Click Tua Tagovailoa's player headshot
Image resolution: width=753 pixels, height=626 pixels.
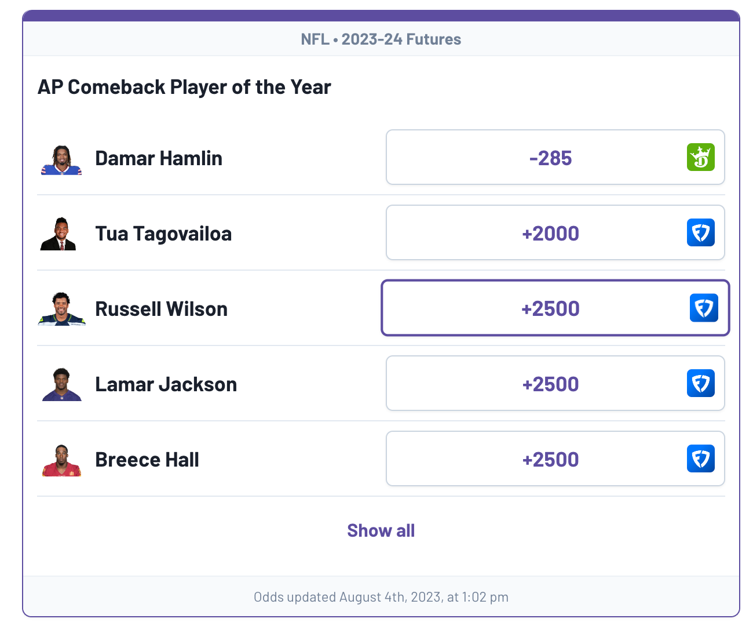[59, 234]
